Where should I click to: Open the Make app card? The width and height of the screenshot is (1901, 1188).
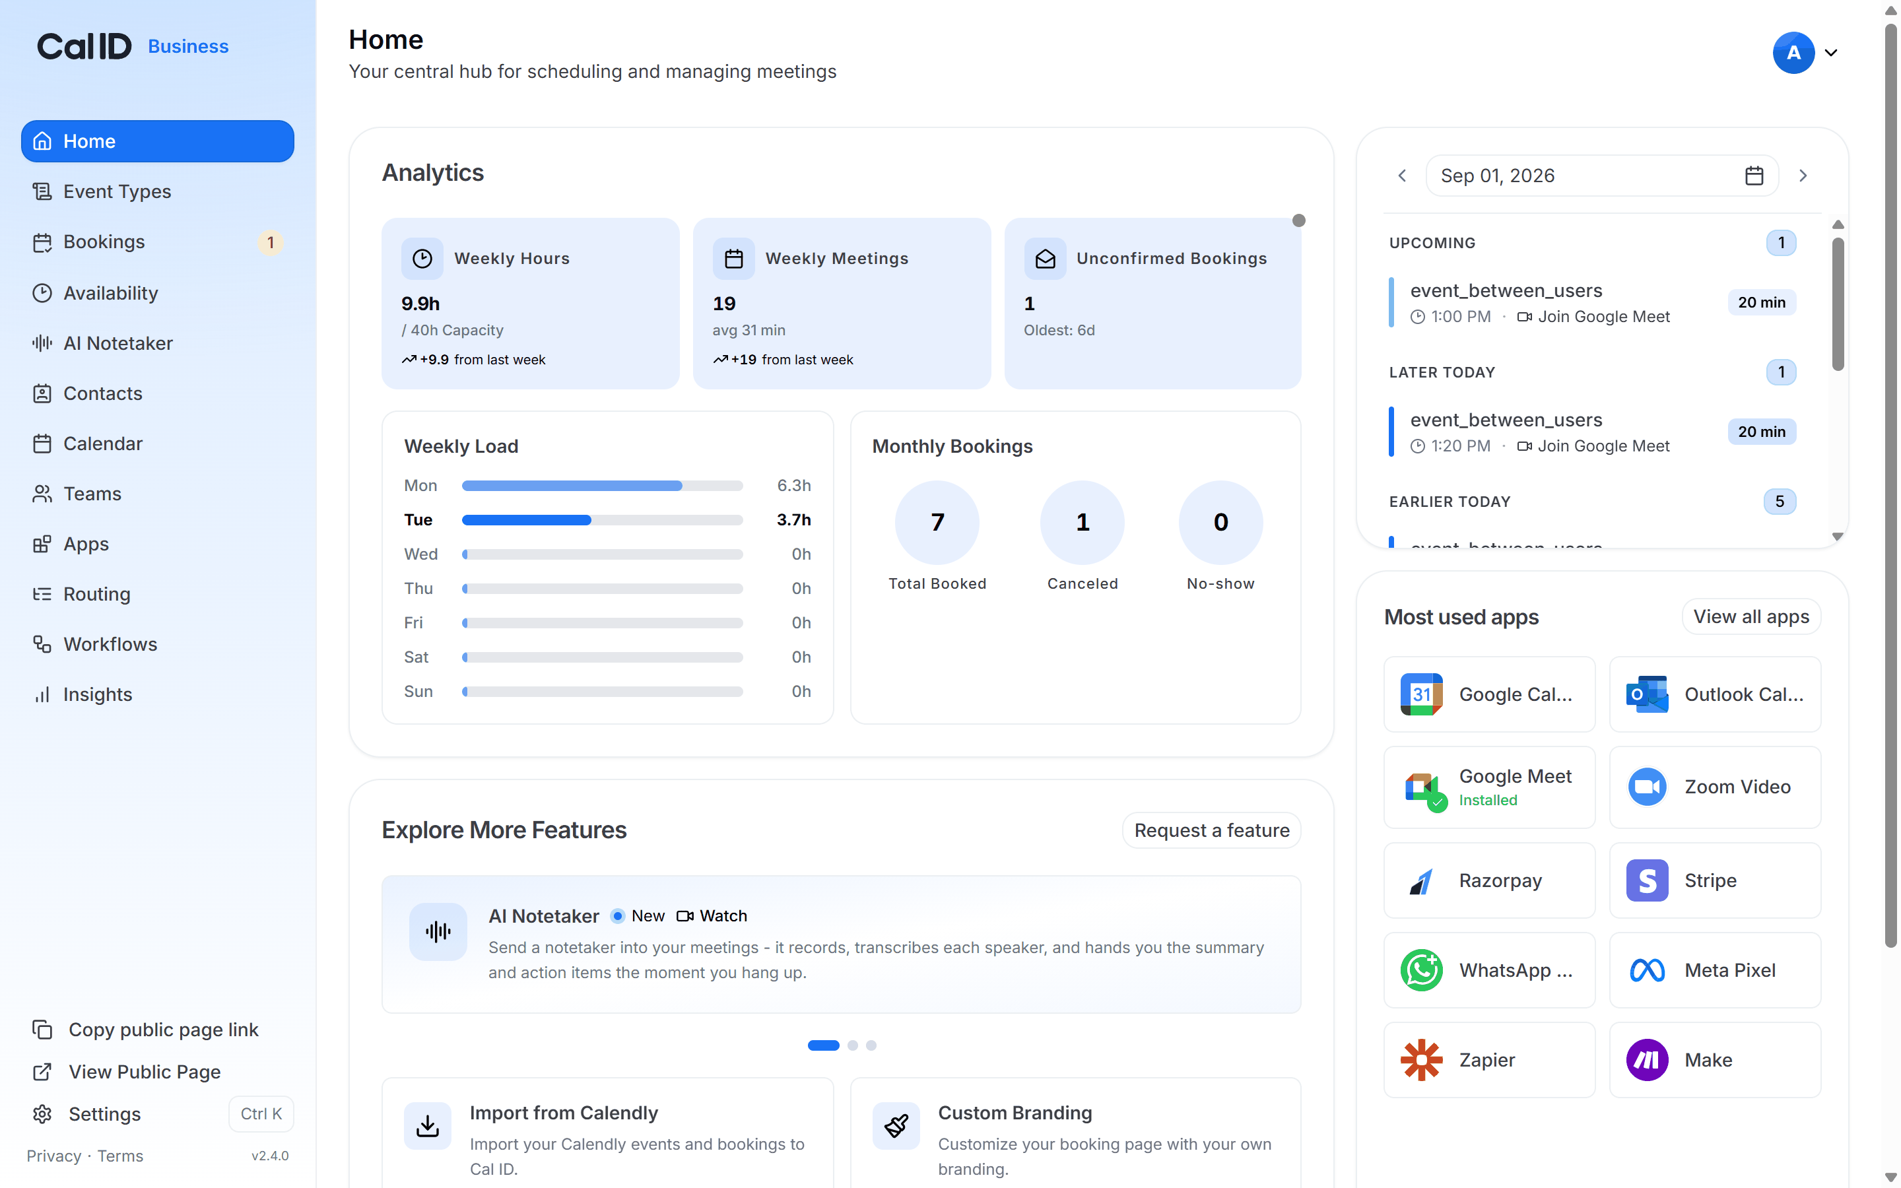pyautogui.click(x=1715, y=1060)
